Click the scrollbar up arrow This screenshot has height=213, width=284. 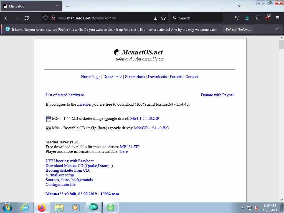282,38
